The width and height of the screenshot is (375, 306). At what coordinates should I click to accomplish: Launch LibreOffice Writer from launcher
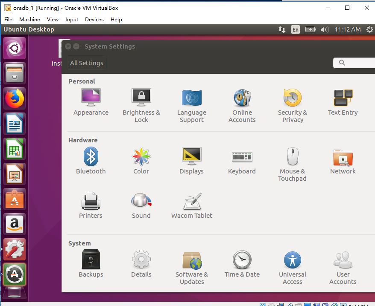15,124
